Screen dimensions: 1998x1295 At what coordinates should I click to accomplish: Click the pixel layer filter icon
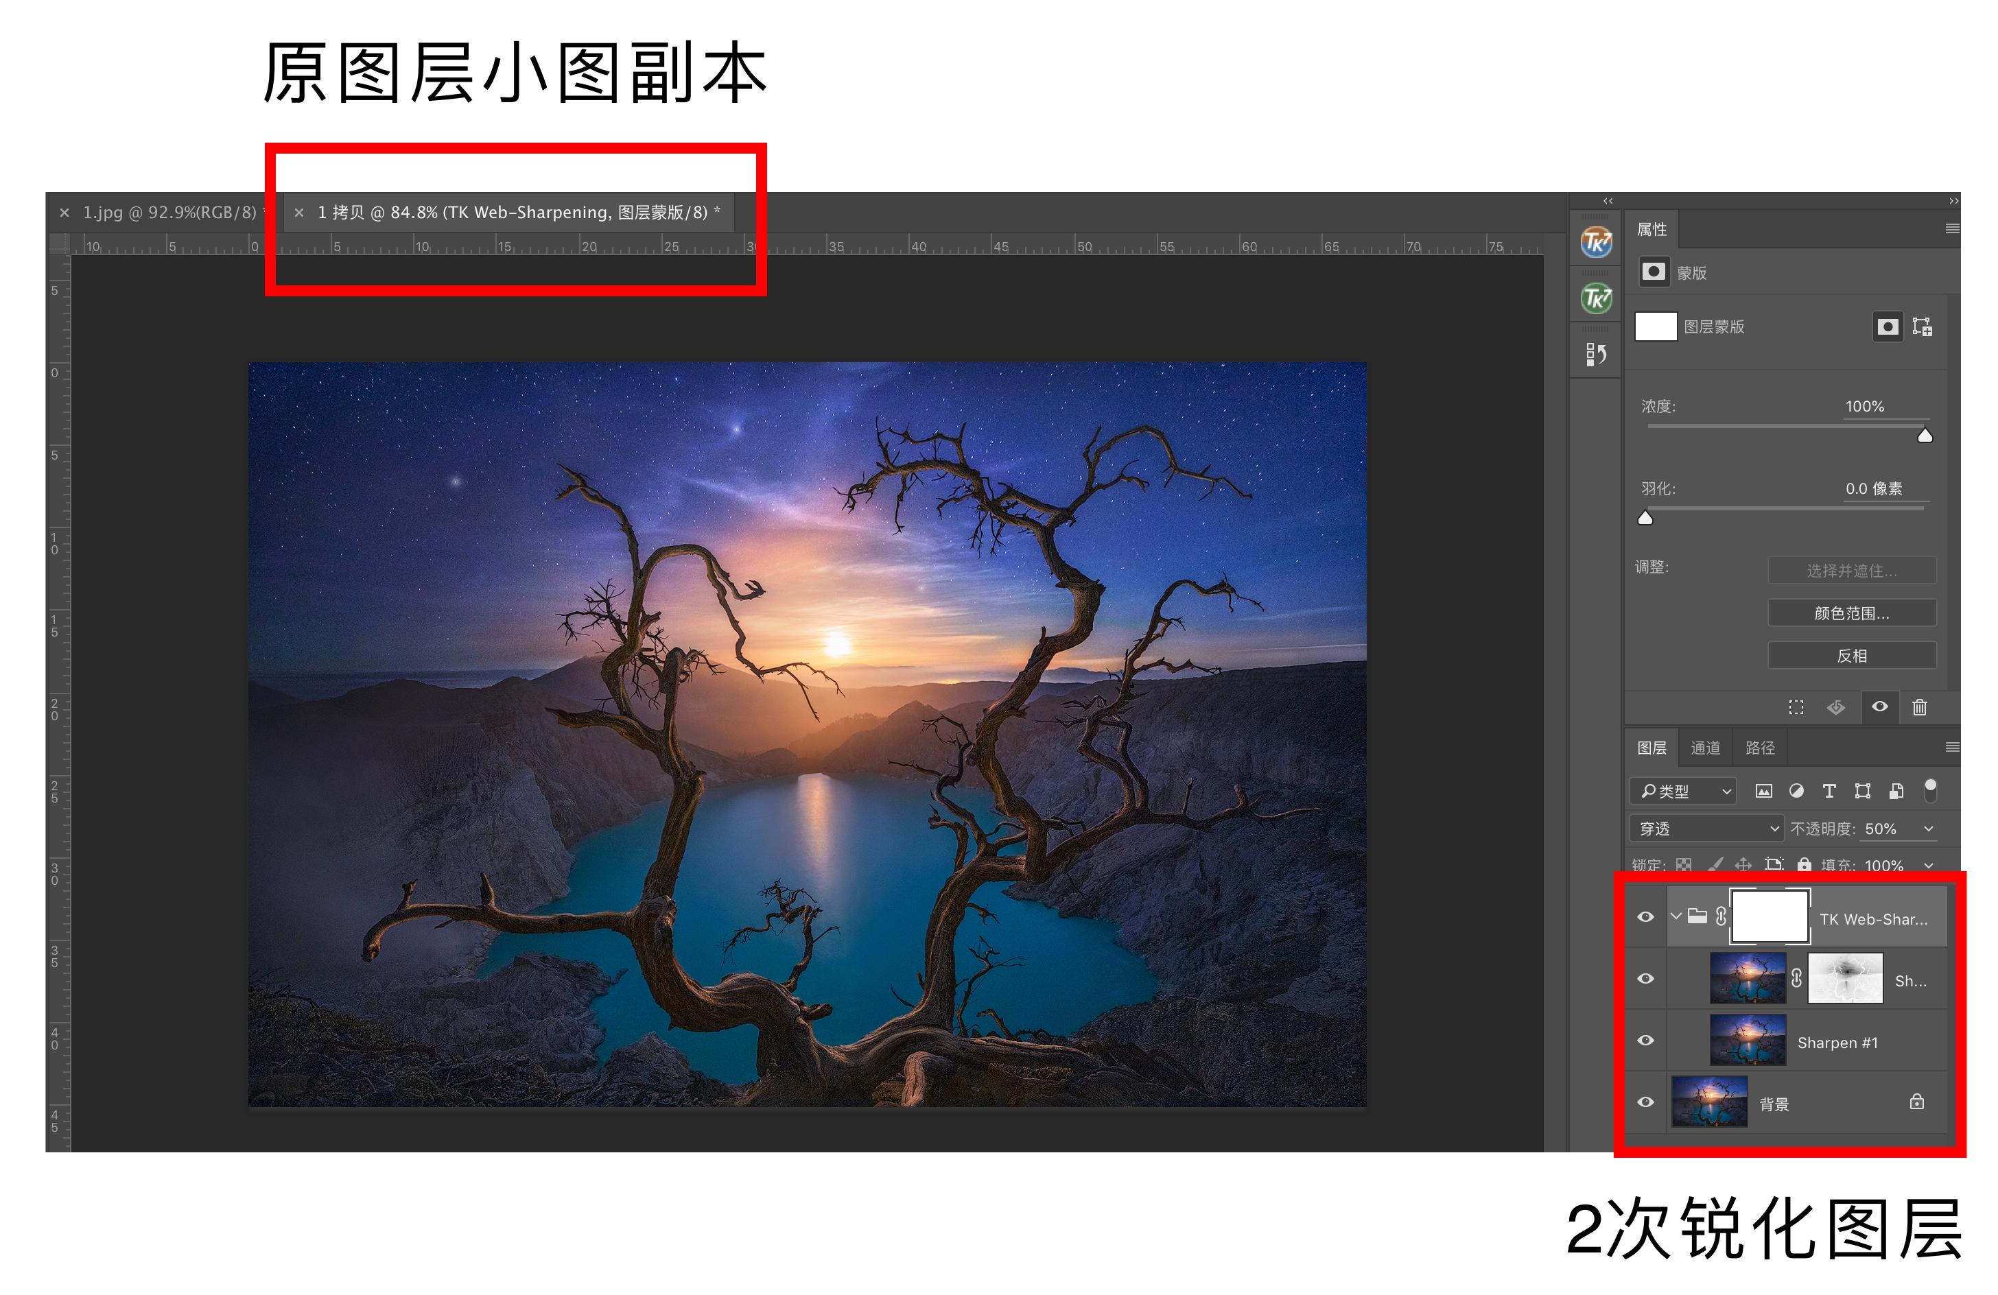point(1764,792)
